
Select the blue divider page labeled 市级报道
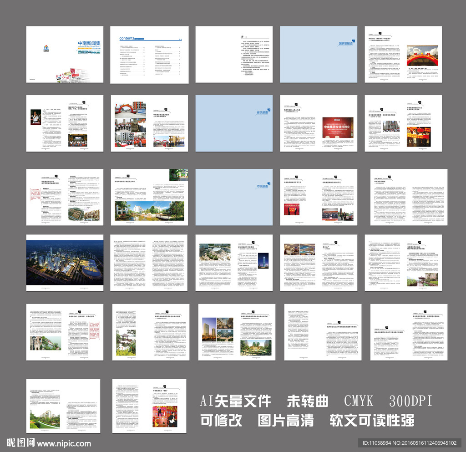click(x=234, y=197)
